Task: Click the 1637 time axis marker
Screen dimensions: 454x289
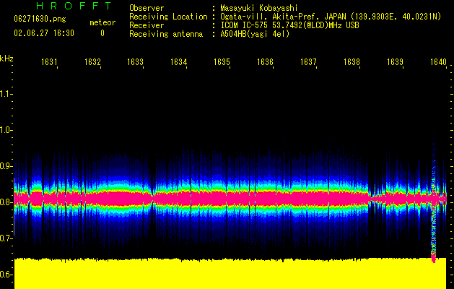Action: point(308,62)
